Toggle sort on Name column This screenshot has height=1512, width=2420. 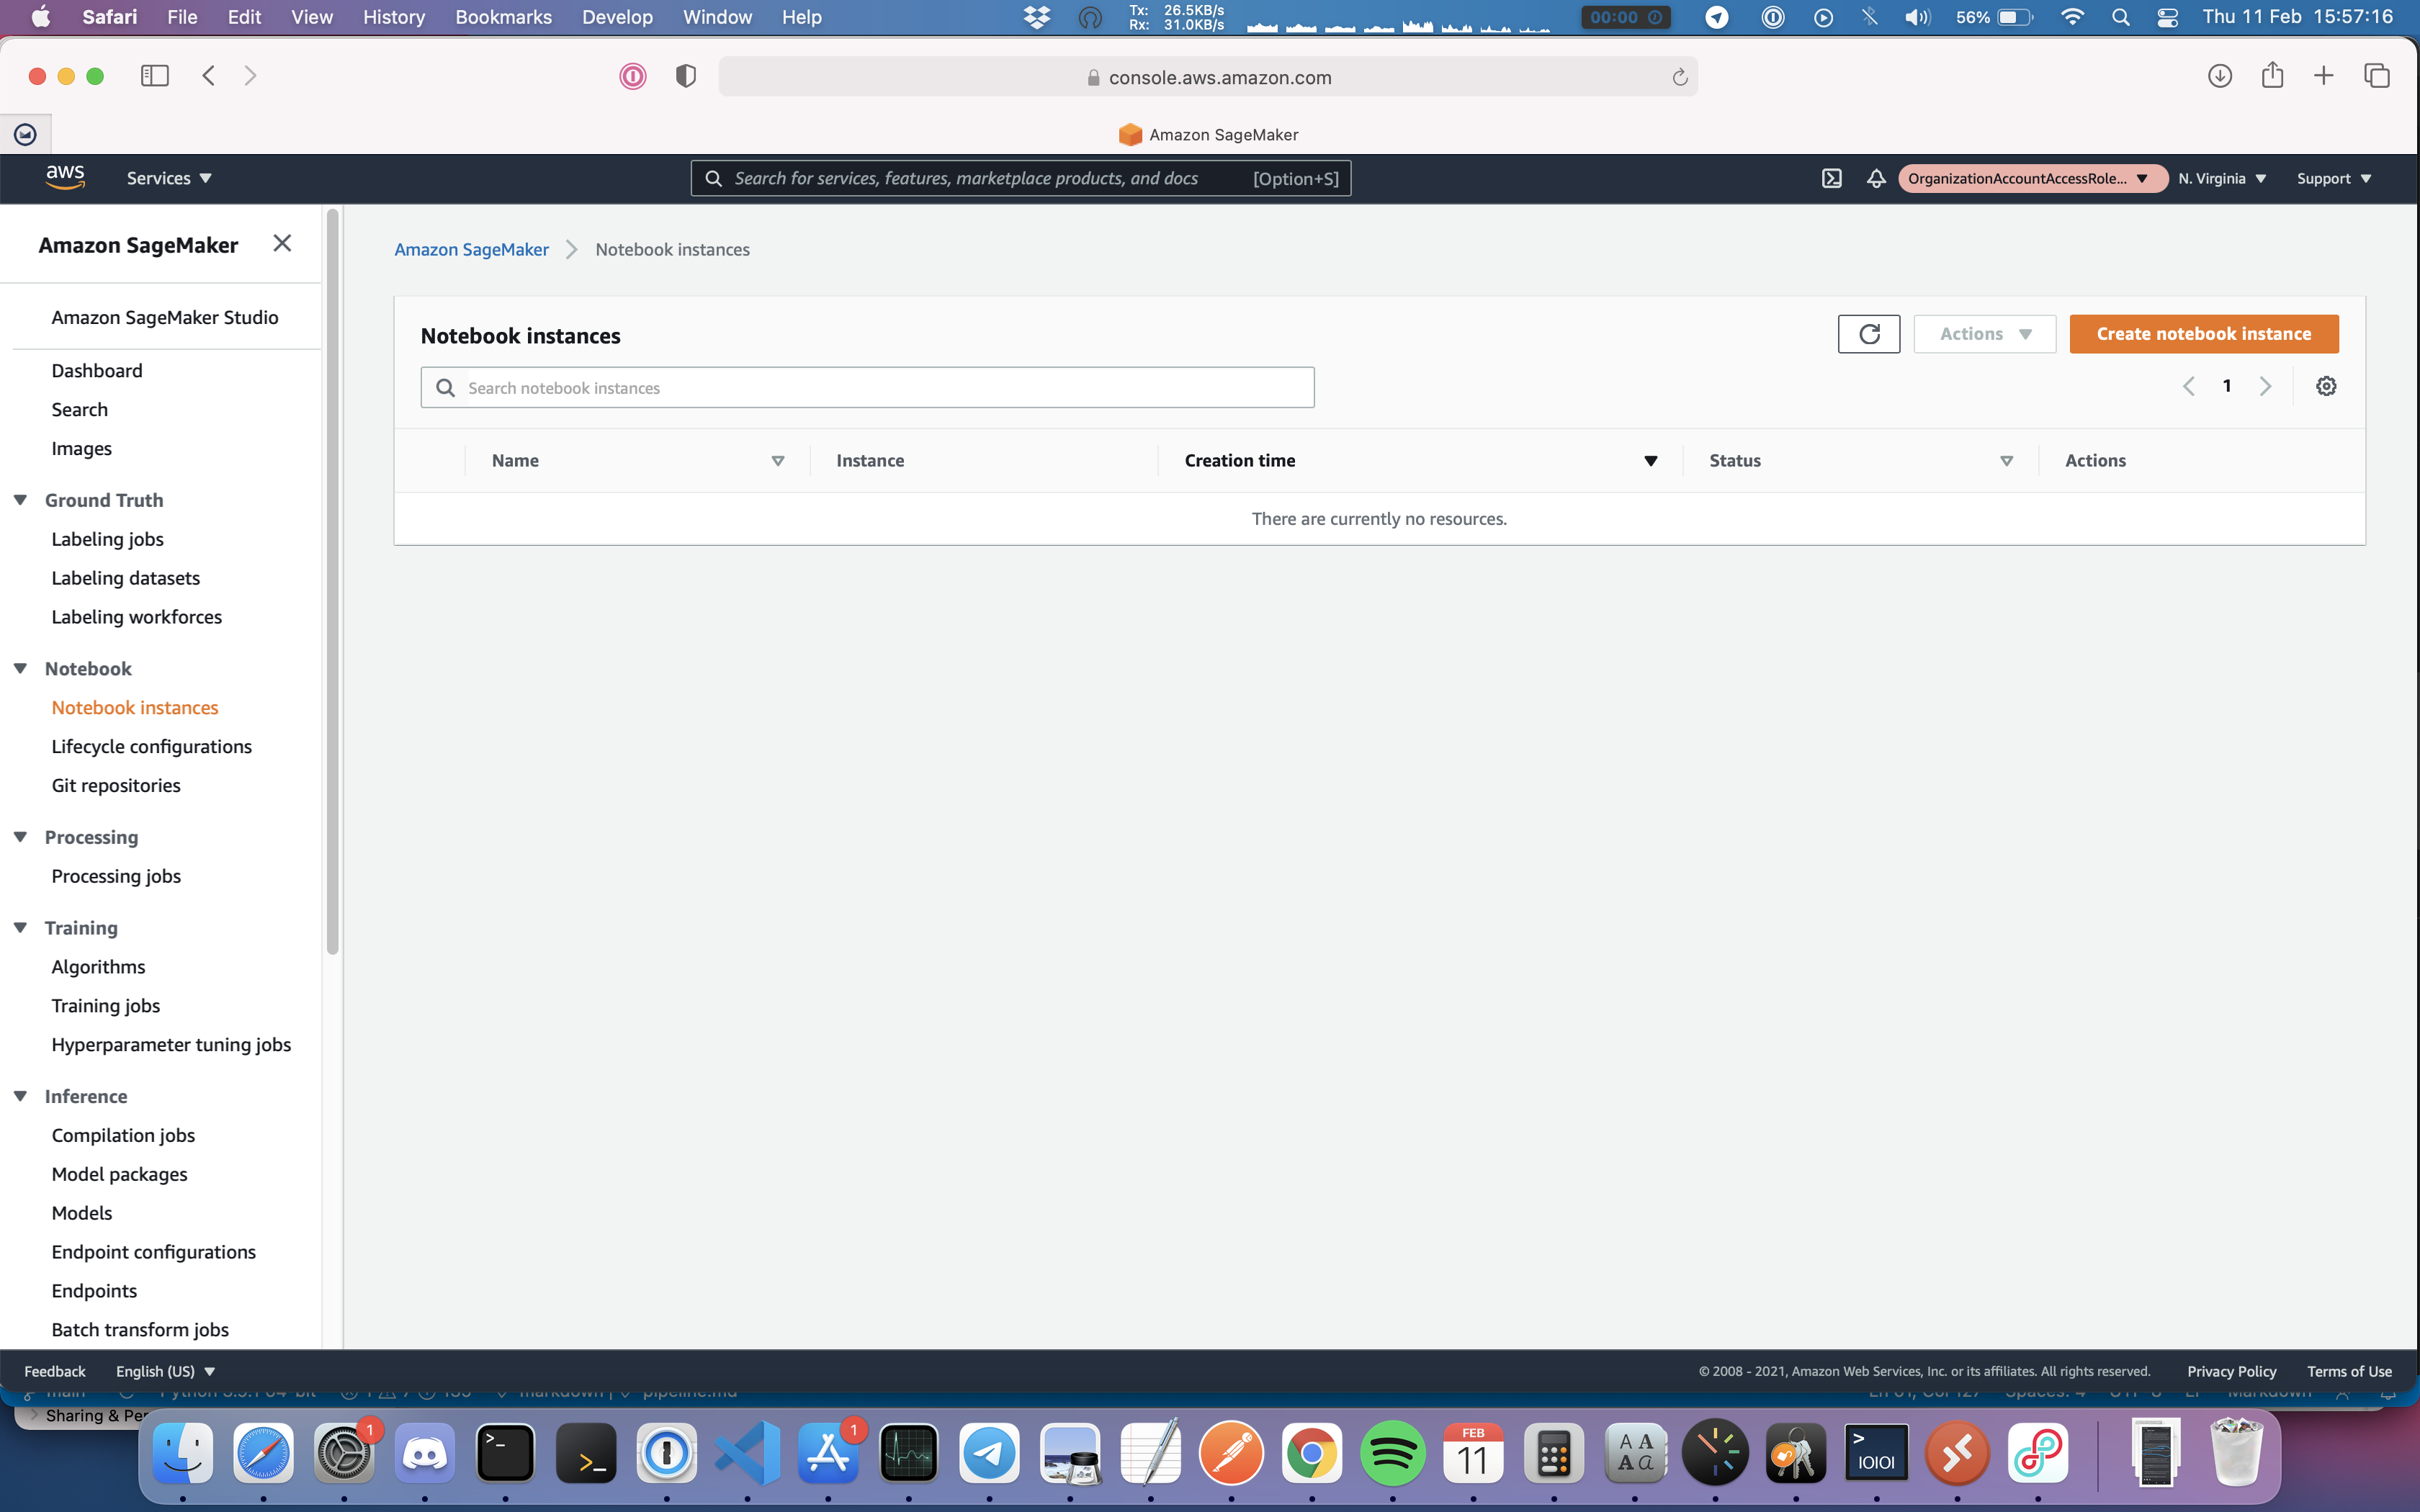tap(777, 461)
